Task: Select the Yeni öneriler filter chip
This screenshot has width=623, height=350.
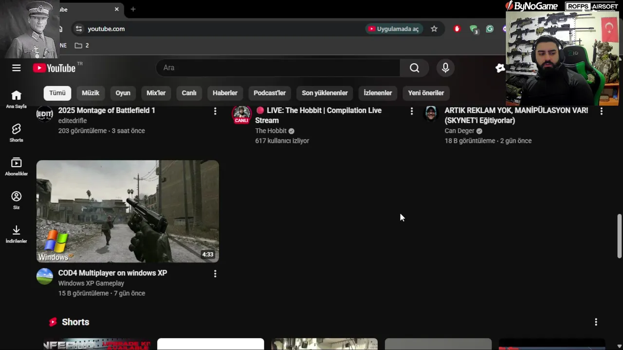Action: point(426,93)
